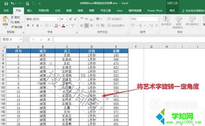Image resolution: width=205 pixels, height=126 pixels.
Task: Open the font dialog launcher in 字体 group
Action: [x=77, y=33]
